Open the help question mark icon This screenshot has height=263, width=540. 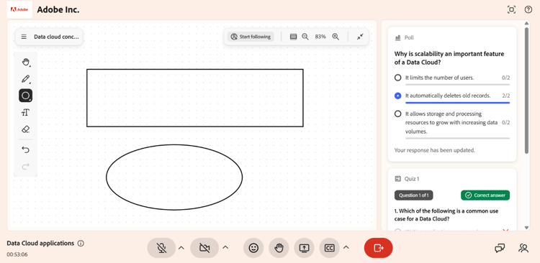pos(528,9)
